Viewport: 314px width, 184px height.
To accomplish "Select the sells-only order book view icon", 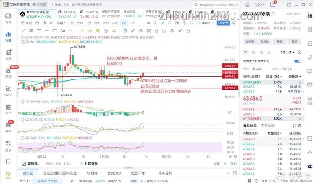I will click(x=253, y=52).
